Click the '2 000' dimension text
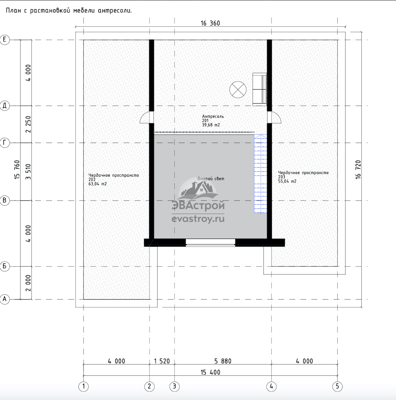This screenshot has width=396, height=400. click(28, 283)
